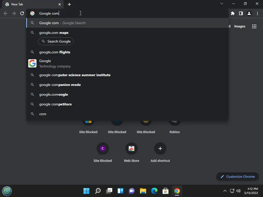This screenshot has width=263, height=197.
Task: Open the volume tray icon
Action: [x=238, y=191]
